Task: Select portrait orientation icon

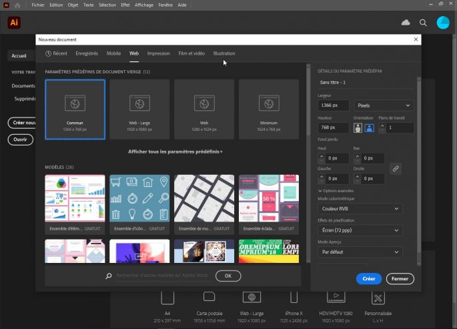Action: pyautogui.click(x=358, y=127)
